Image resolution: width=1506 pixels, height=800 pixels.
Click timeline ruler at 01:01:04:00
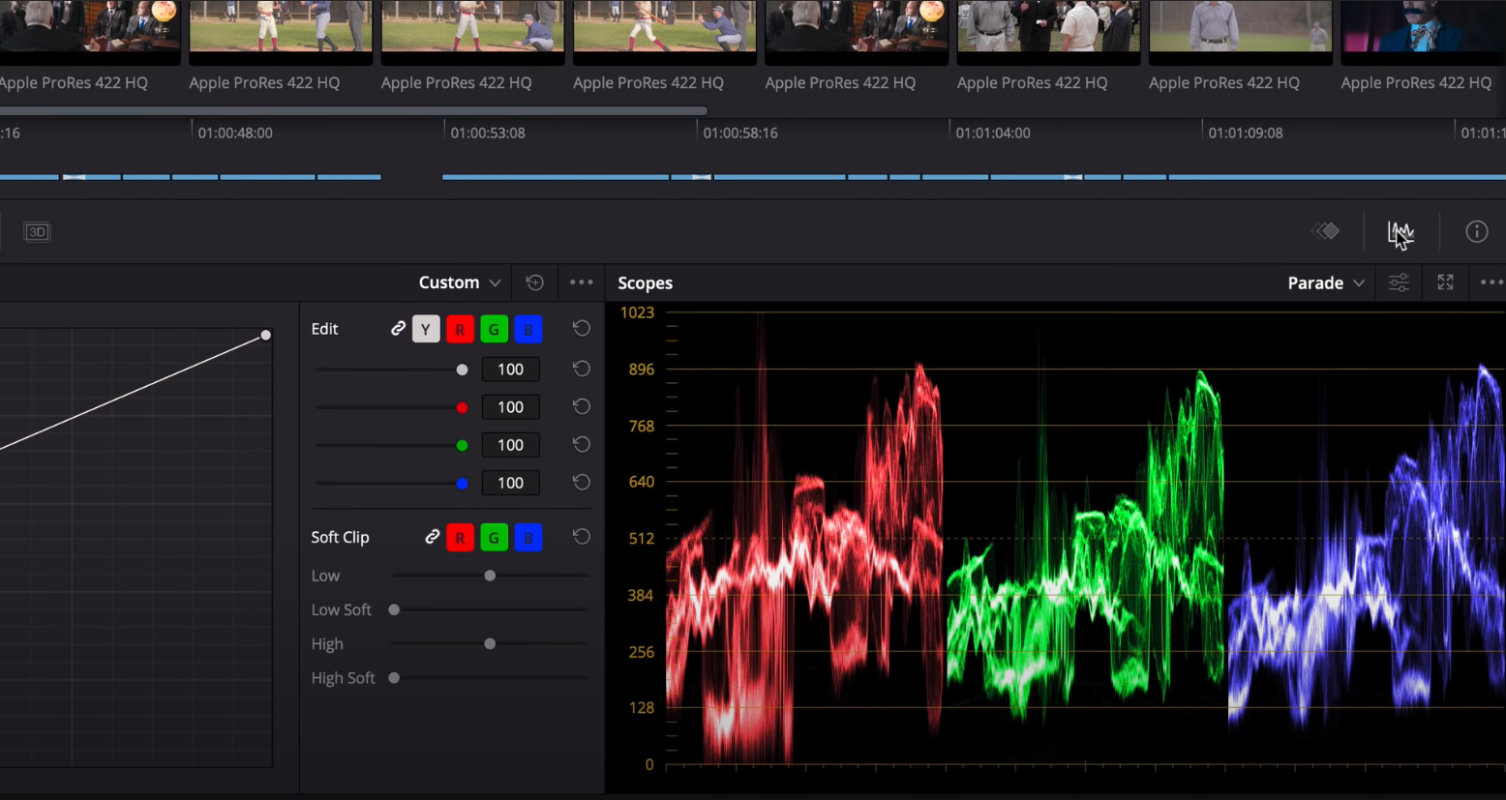(993, 133)
